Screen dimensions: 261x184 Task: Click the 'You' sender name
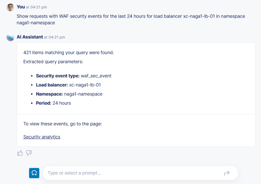[x=21, y=7]
